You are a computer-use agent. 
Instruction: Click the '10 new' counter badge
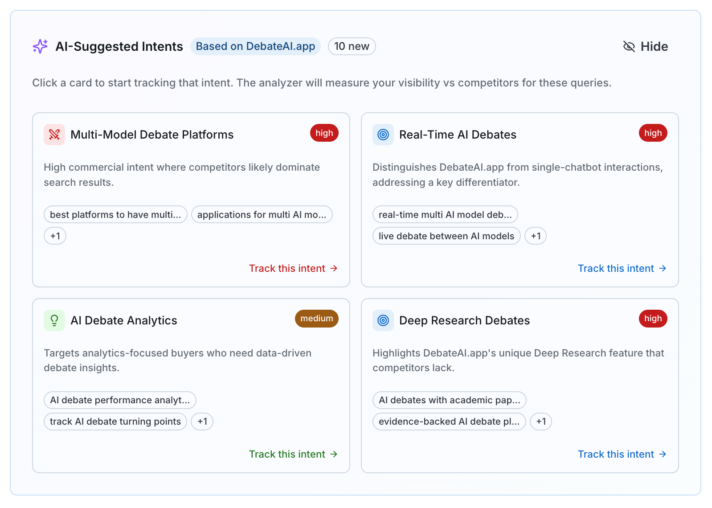tap(352, 46)
